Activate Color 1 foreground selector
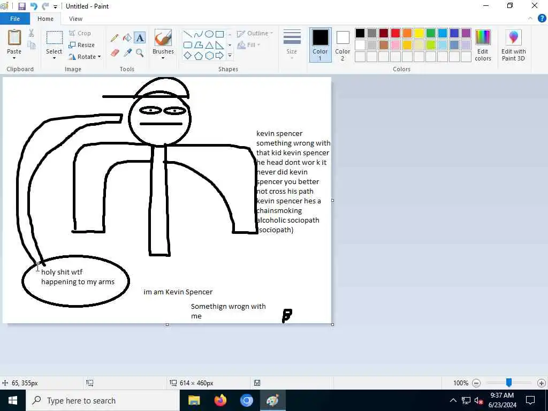This screenshot has height=411, width=548. pyautogui.click(x=320, y=45)
